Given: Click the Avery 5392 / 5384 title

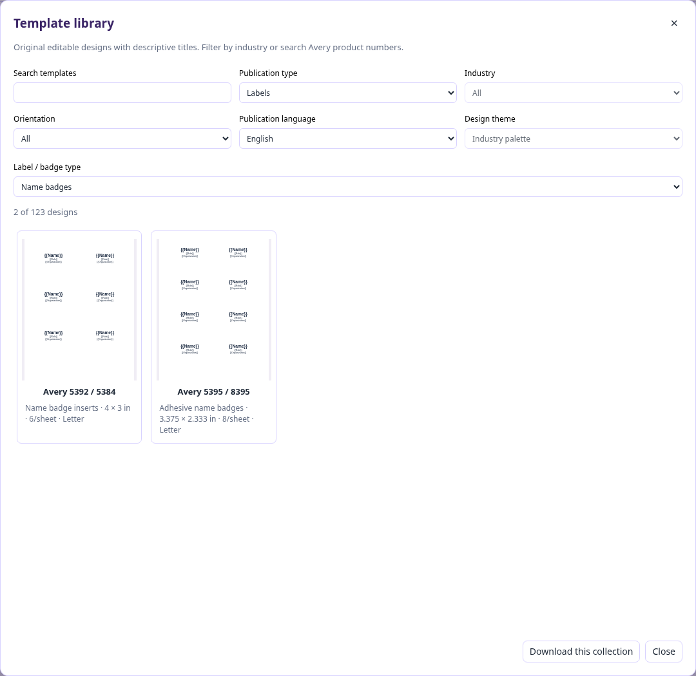Looking at the screenshot, I should [x=79, y=391].
